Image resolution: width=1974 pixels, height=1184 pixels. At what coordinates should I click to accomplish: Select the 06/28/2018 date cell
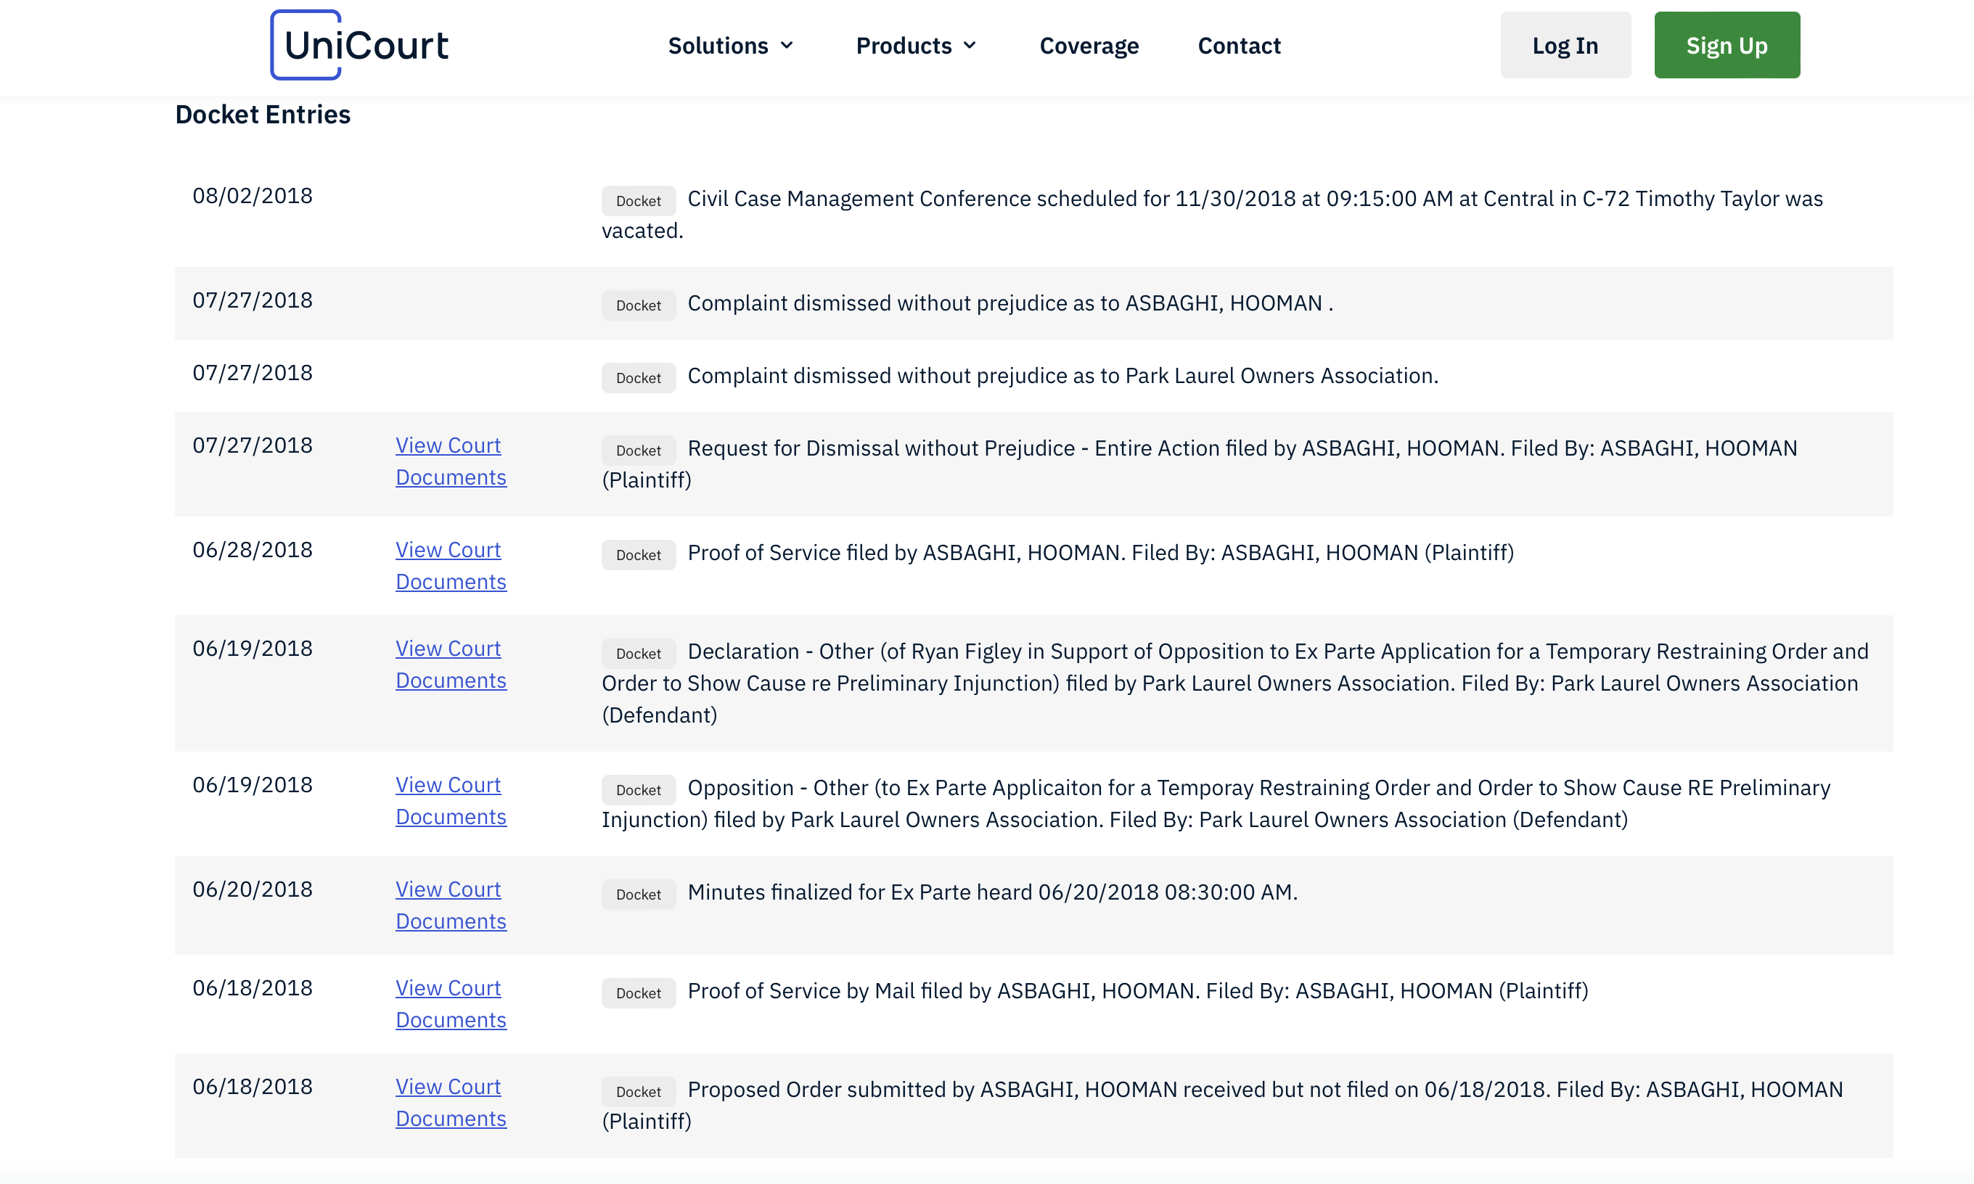click(x=252, y=551)
